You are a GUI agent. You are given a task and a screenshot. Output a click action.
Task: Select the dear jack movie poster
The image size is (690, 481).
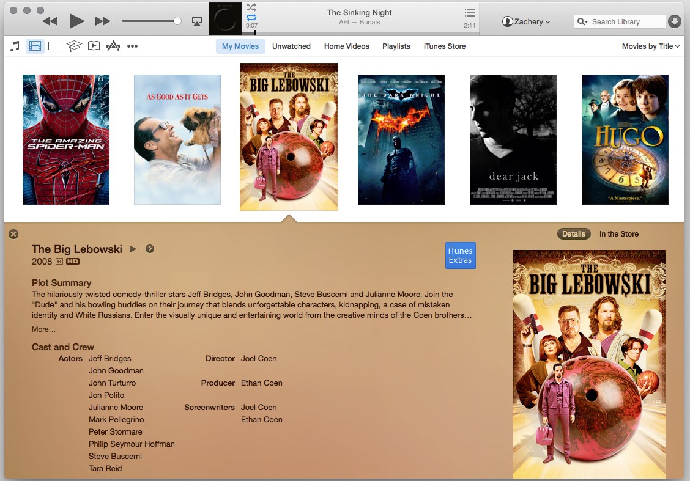point(513,139)
